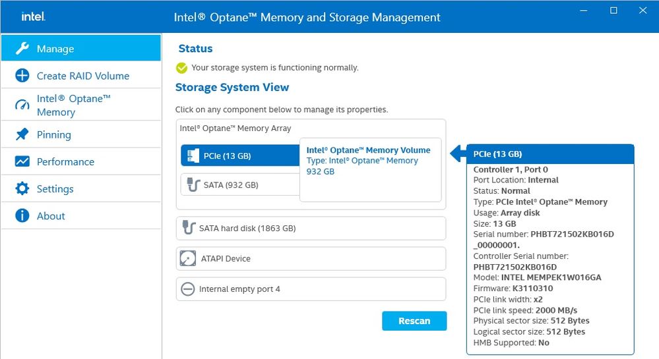The width and height of the screenshot is (659, 359).
Task: Click the green status checkmark icon
Action: [181, 68]
